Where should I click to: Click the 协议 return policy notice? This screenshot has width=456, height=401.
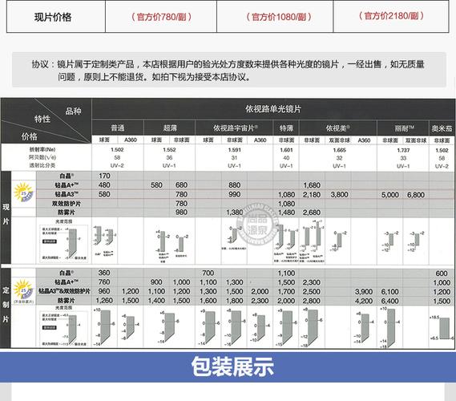228,70
